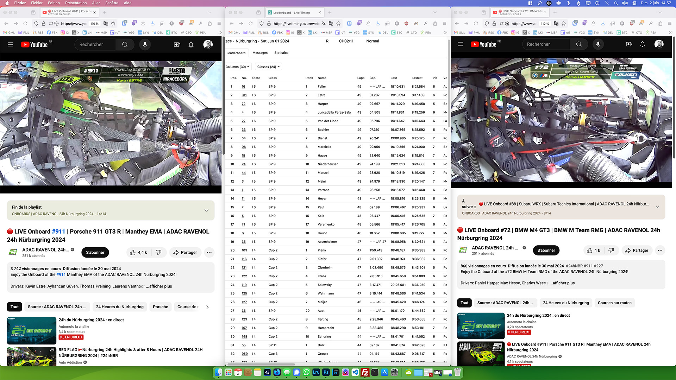
Task: Select Leaderboard tab in Live Timing
Action: (236, 53)
